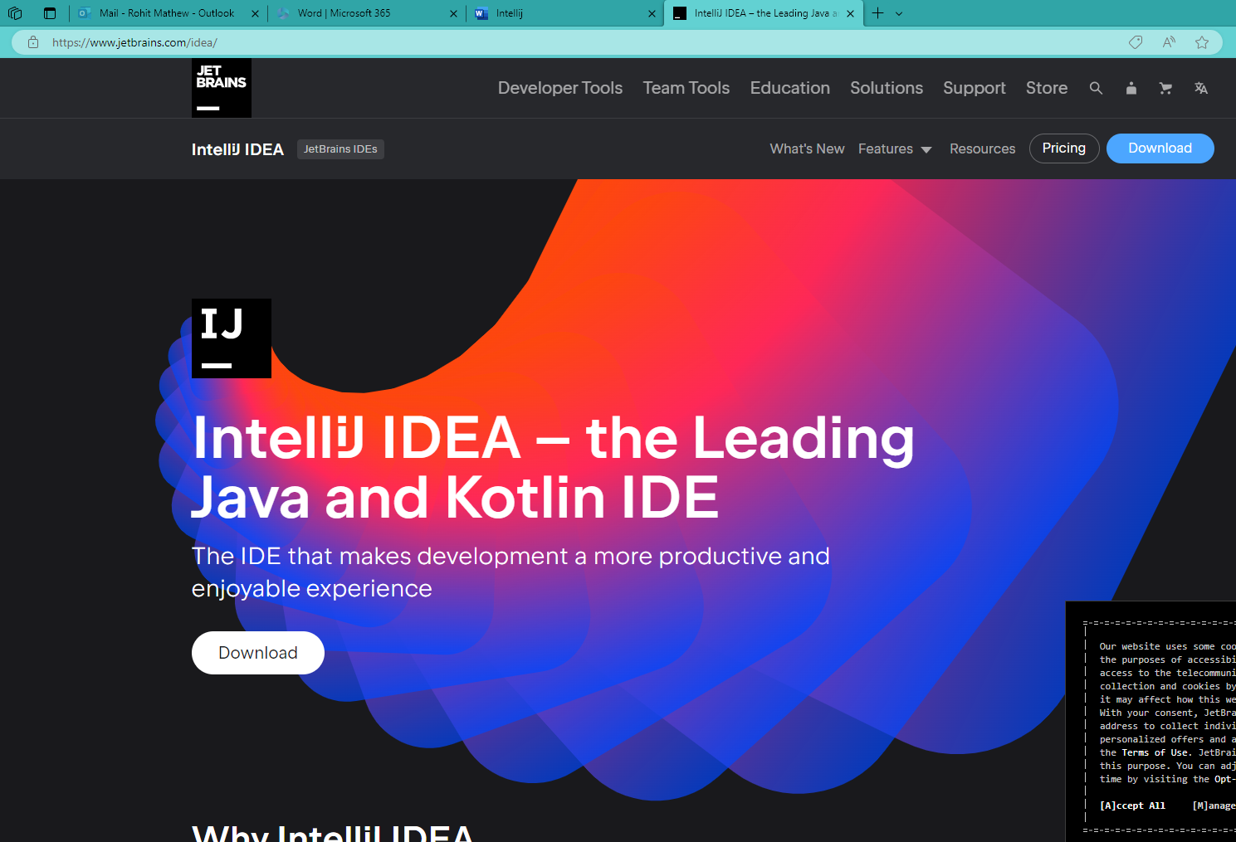1236x842 pixels.
Task: Open the shopping suggestions icon in address bar
Action: tap(1135, 41)
